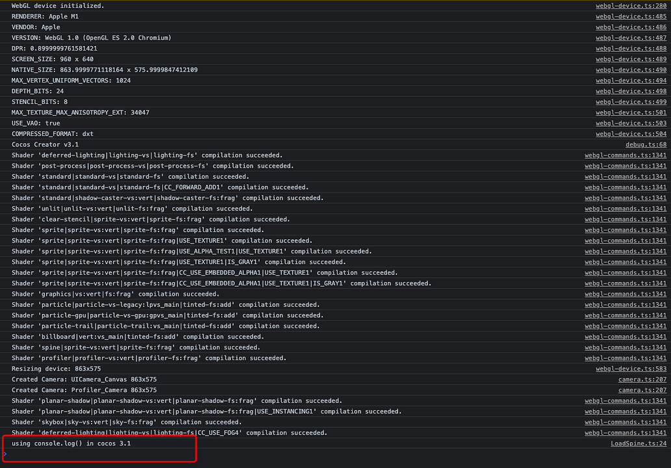
Task: Open webgl-device.ts:490 beside NATIVE_SIZE message
Action: coord(631,70)
